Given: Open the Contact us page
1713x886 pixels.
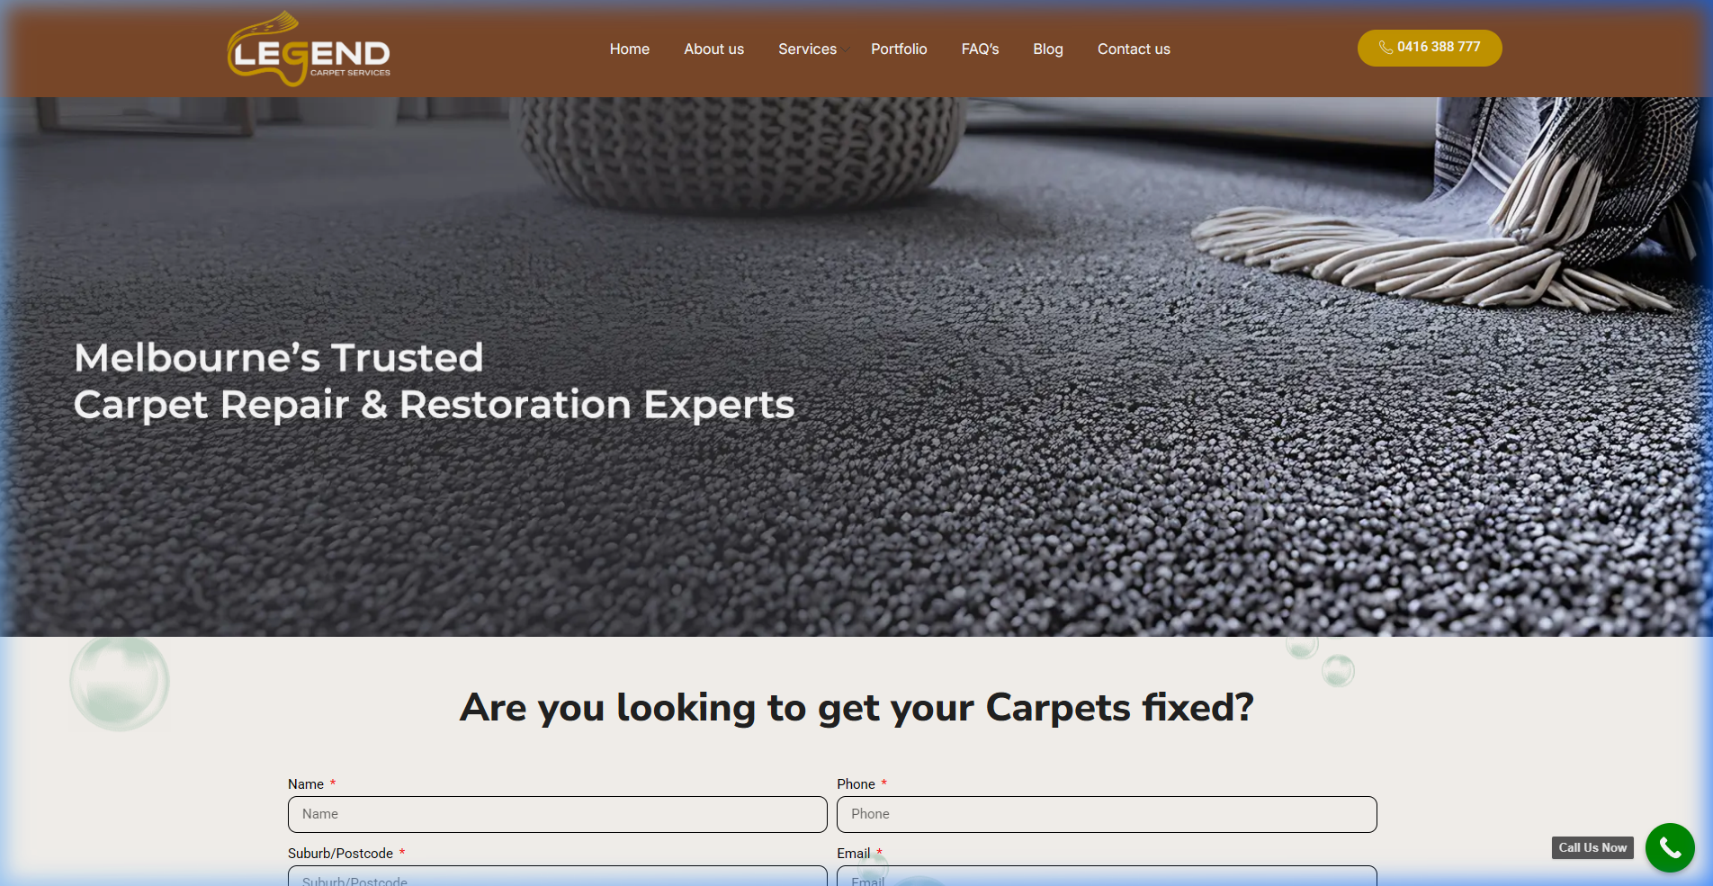Looking at the screenshot, I should [x=1133, y=49].
